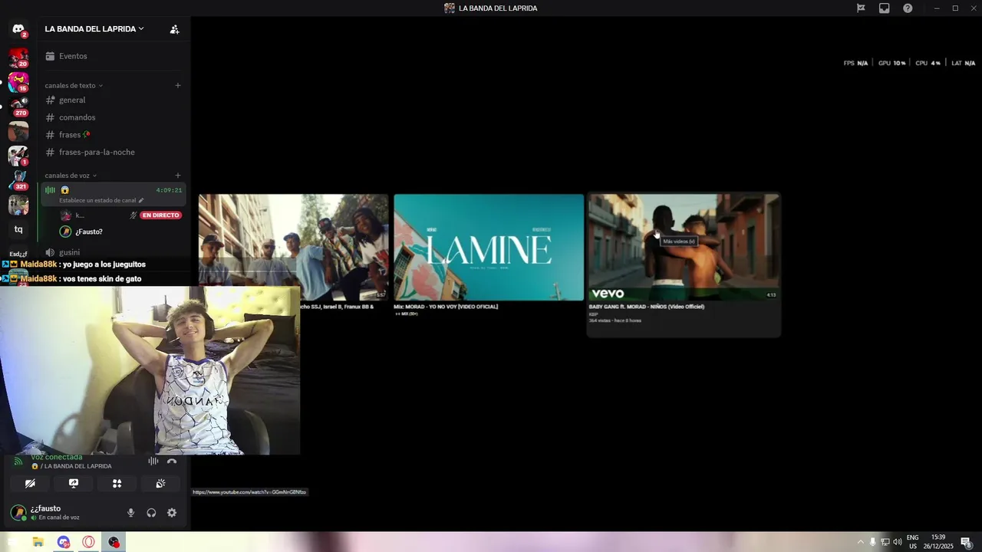Open noise suppression waveform icon
This screenshot has width=982, height=552.
click(x=153, y=461)
